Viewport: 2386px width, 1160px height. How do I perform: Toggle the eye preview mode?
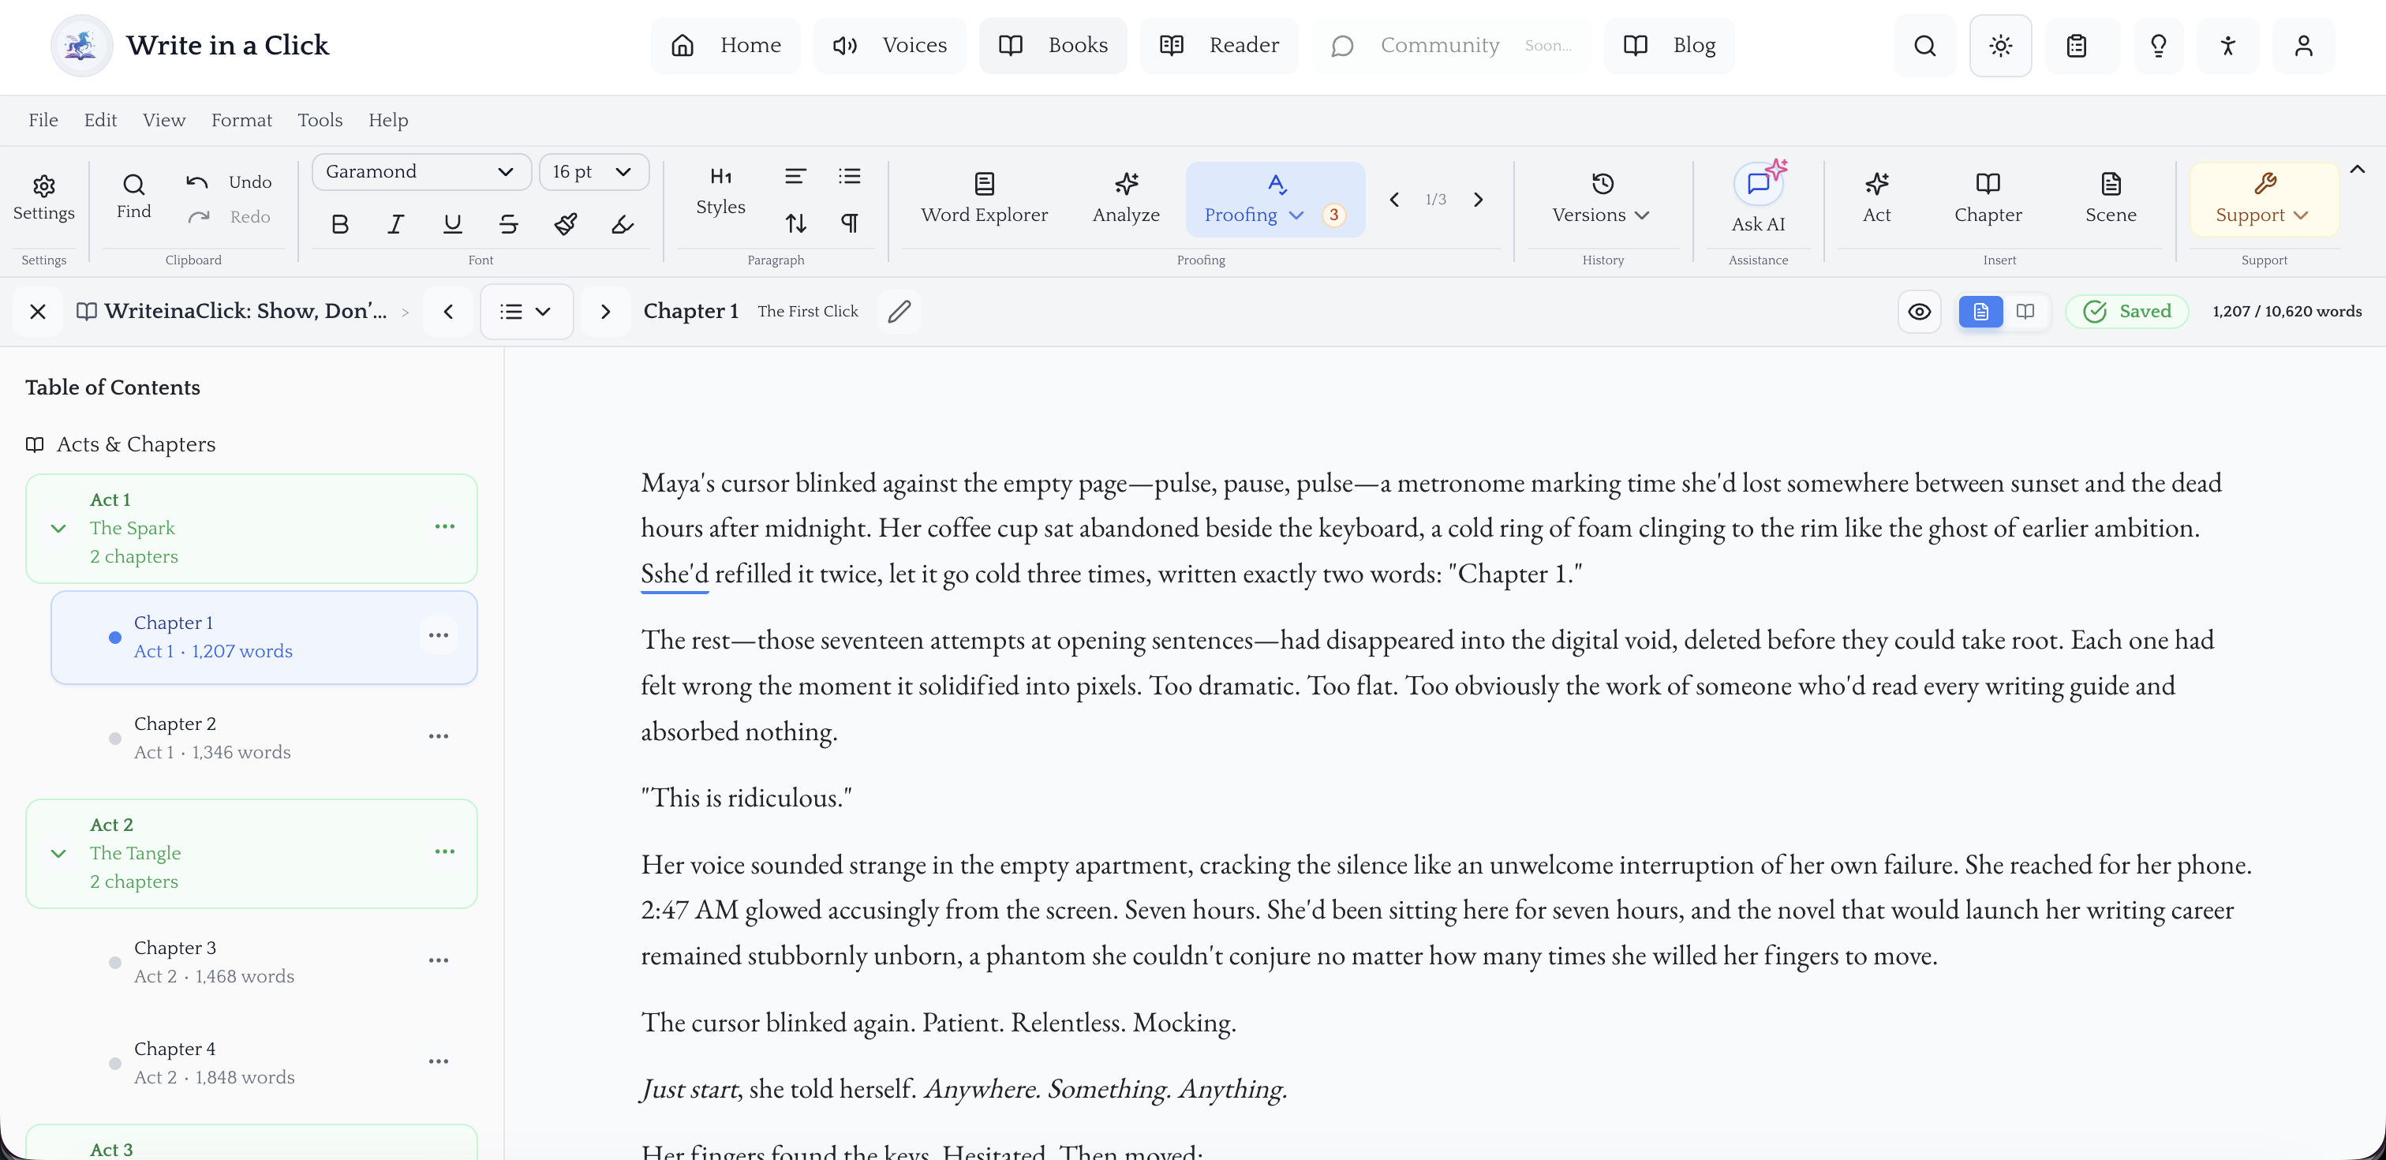tap(1919, 312)
